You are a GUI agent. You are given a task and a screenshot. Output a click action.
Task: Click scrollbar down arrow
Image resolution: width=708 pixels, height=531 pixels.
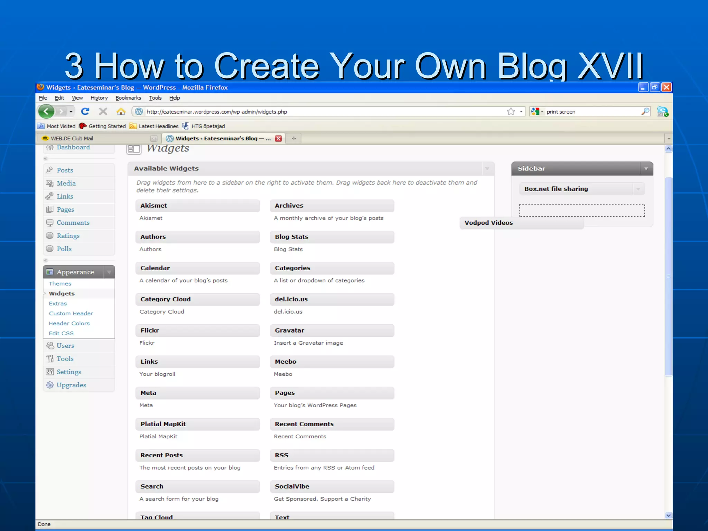click(669, 515)
